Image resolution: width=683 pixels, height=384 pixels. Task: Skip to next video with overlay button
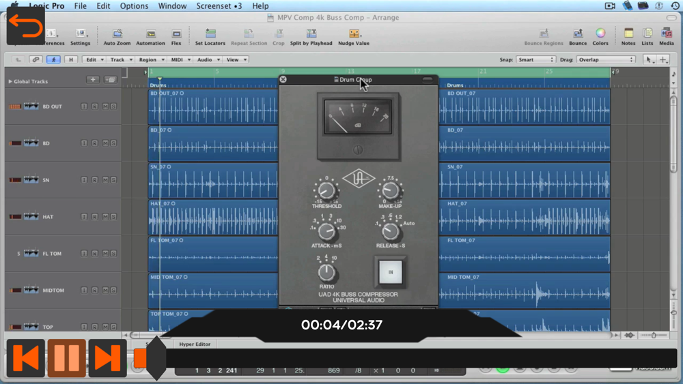point(108,358)
